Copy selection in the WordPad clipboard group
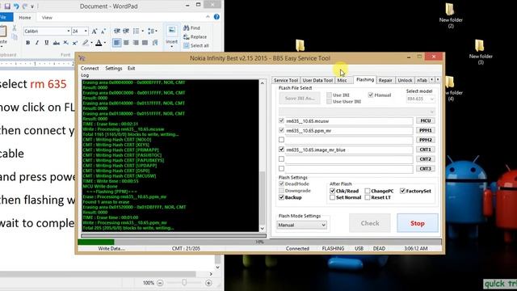Viewport: 517px width, 291px height. coord(15,37)
